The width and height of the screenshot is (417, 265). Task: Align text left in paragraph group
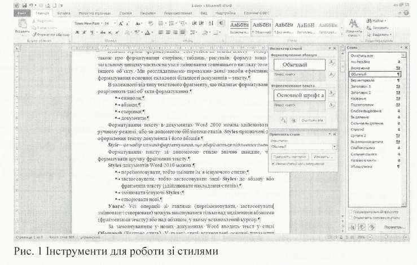[x=161, y=32]
